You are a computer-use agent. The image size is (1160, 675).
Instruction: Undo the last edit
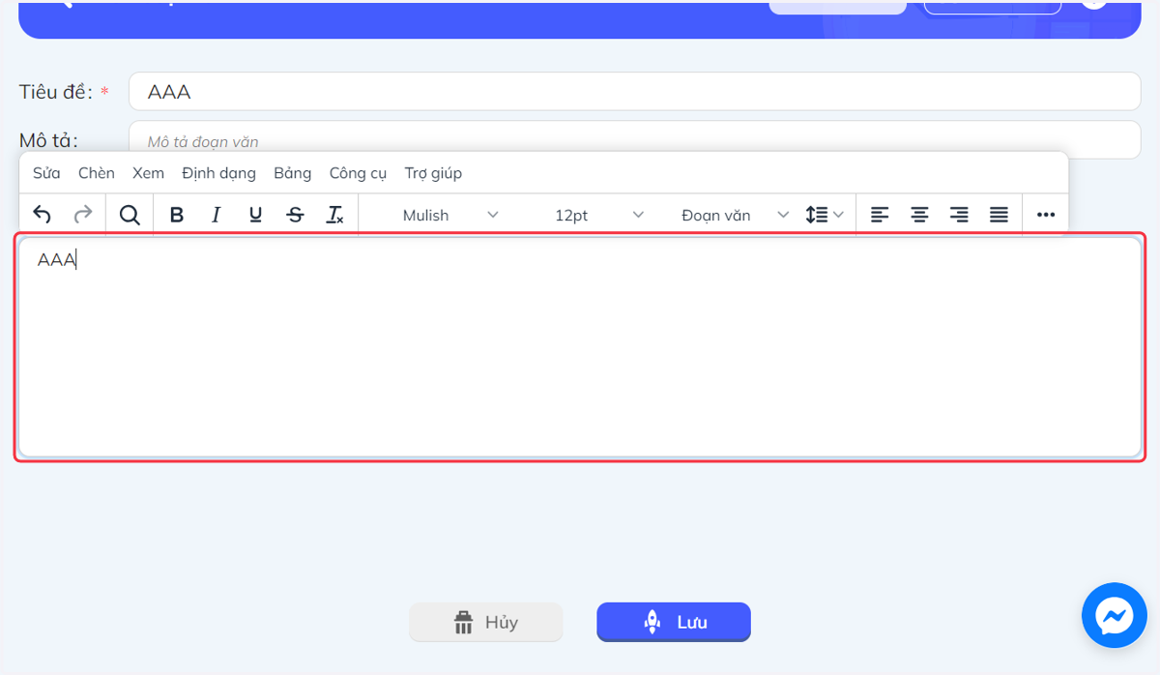click(42, 215)
